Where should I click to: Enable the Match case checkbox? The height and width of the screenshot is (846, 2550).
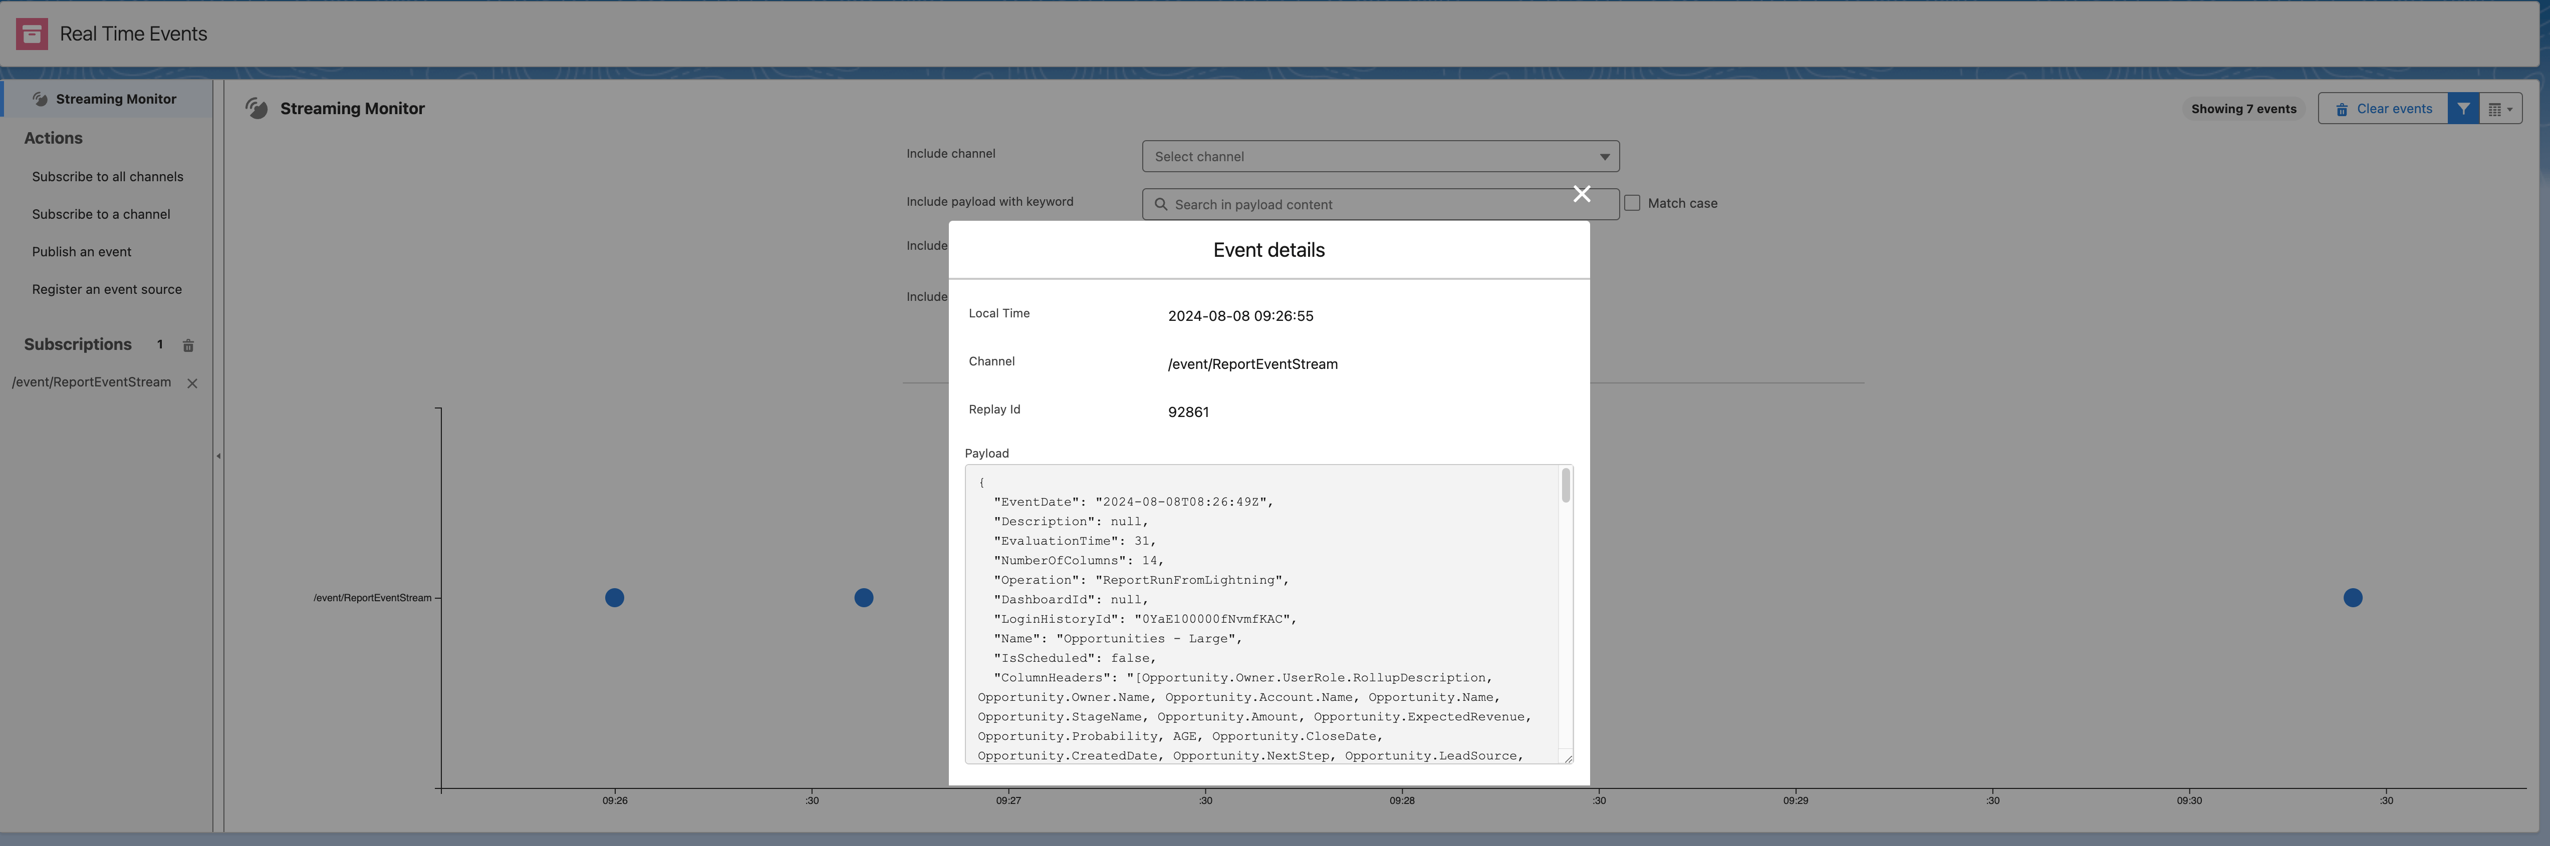point(1632,203)
